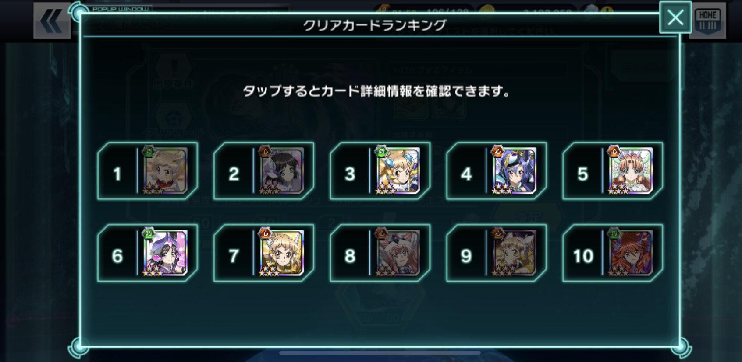Select the rank 3 blonde character card
This screenshot has height=362, width=742.
click(x=398, y=171)
